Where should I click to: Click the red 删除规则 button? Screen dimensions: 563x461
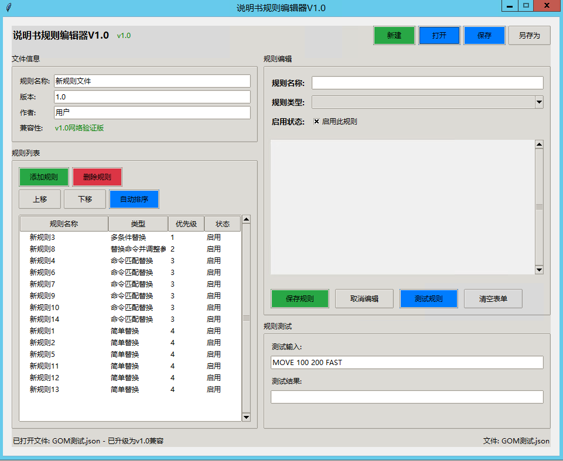pos(97,177)
